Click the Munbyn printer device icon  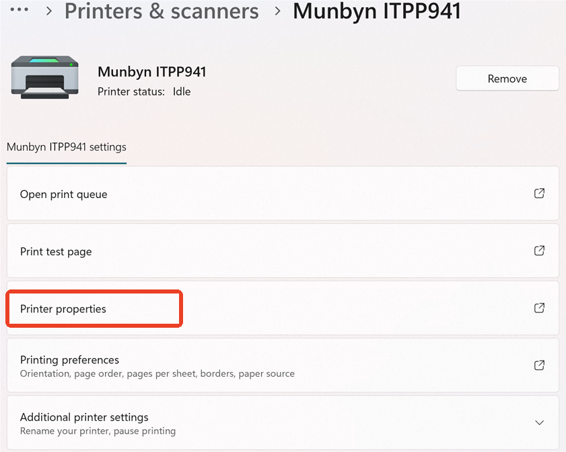click(45, 77)
